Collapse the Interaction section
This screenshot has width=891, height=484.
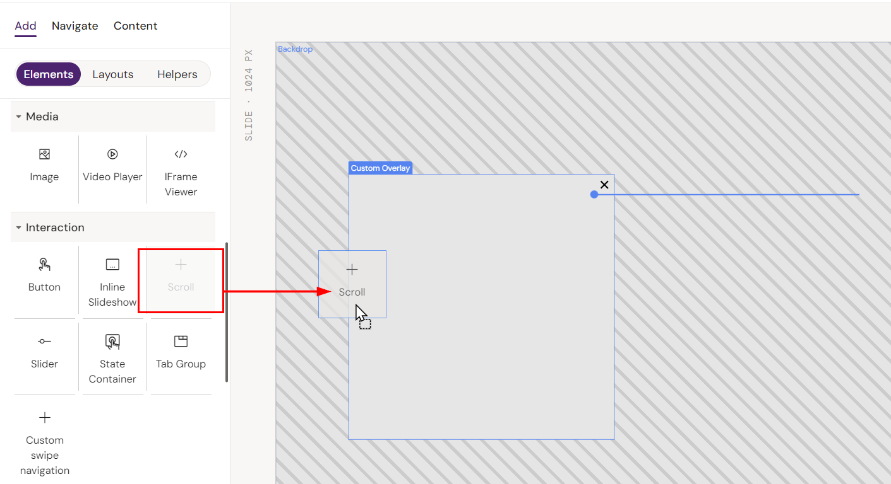click(19, 228)
